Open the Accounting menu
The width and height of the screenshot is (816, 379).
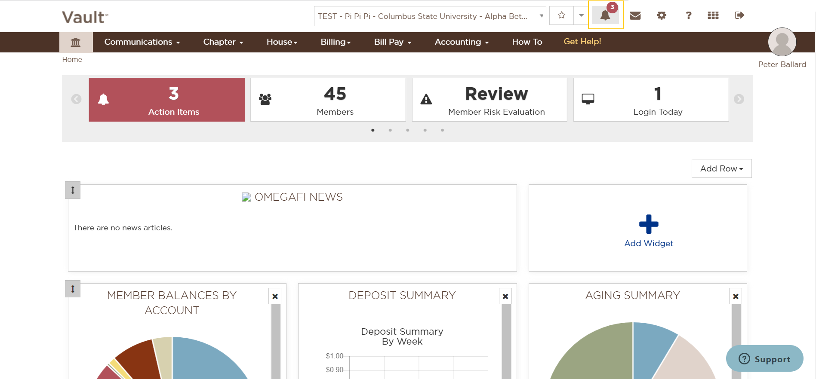point(462,42)
